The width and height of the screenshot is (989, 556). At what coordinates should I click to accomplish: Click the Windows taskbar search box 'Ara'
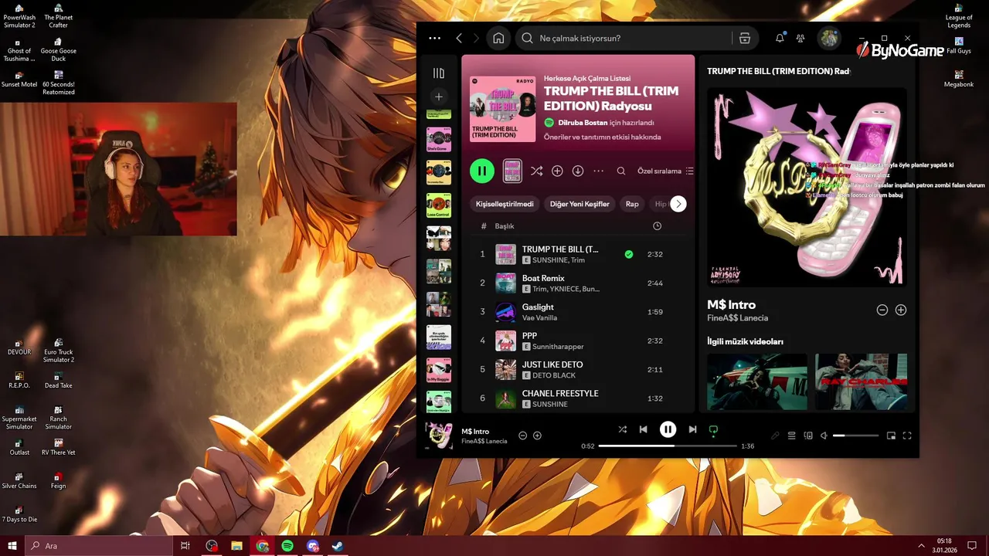(97, 546)
